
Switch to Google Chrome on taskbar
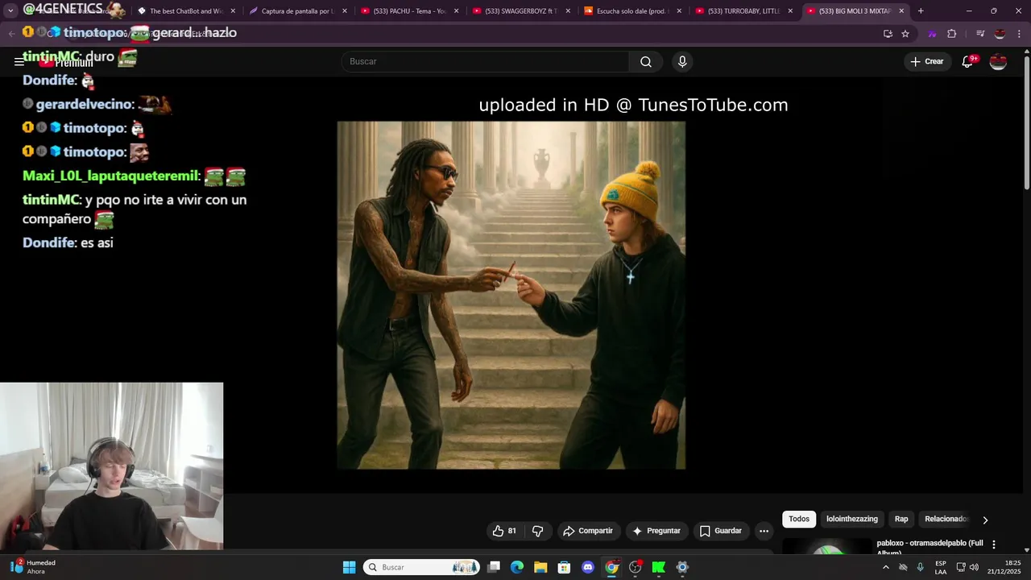click(x=611, y=567)
